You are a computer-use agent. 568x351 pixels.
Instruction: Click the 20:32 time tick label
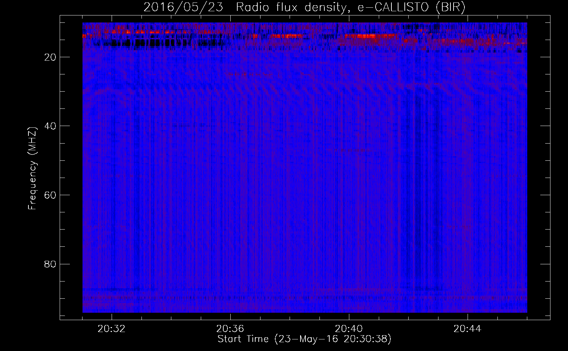pyautogui.click(x=112, y=329)
